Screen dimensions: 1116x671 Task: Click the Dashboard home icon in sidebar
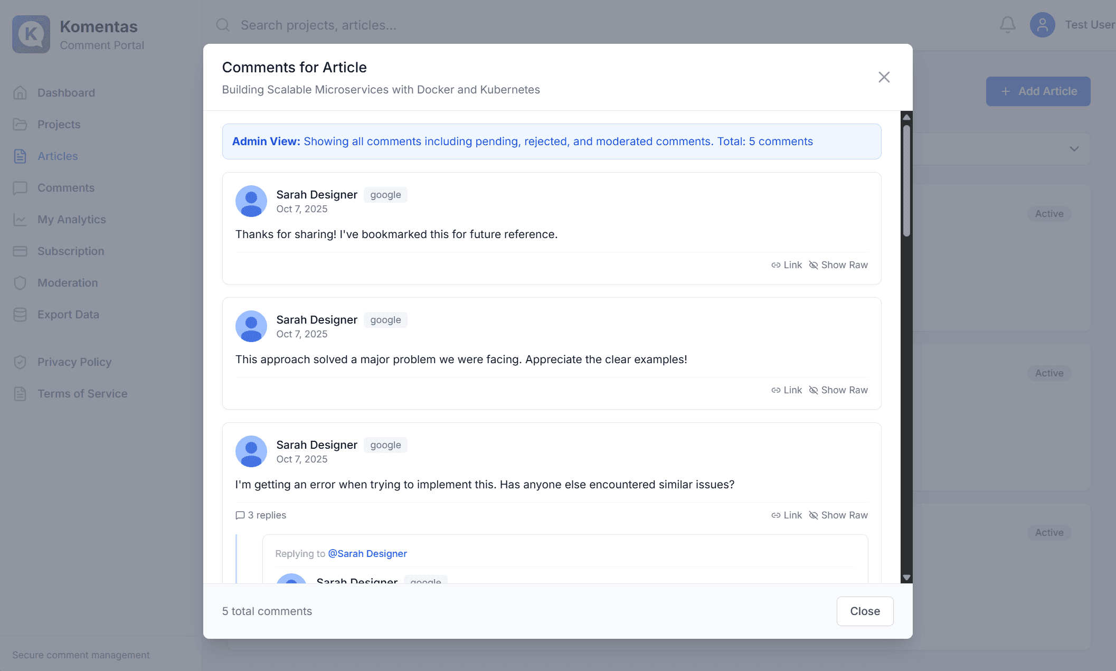click(x=20, y=93)
